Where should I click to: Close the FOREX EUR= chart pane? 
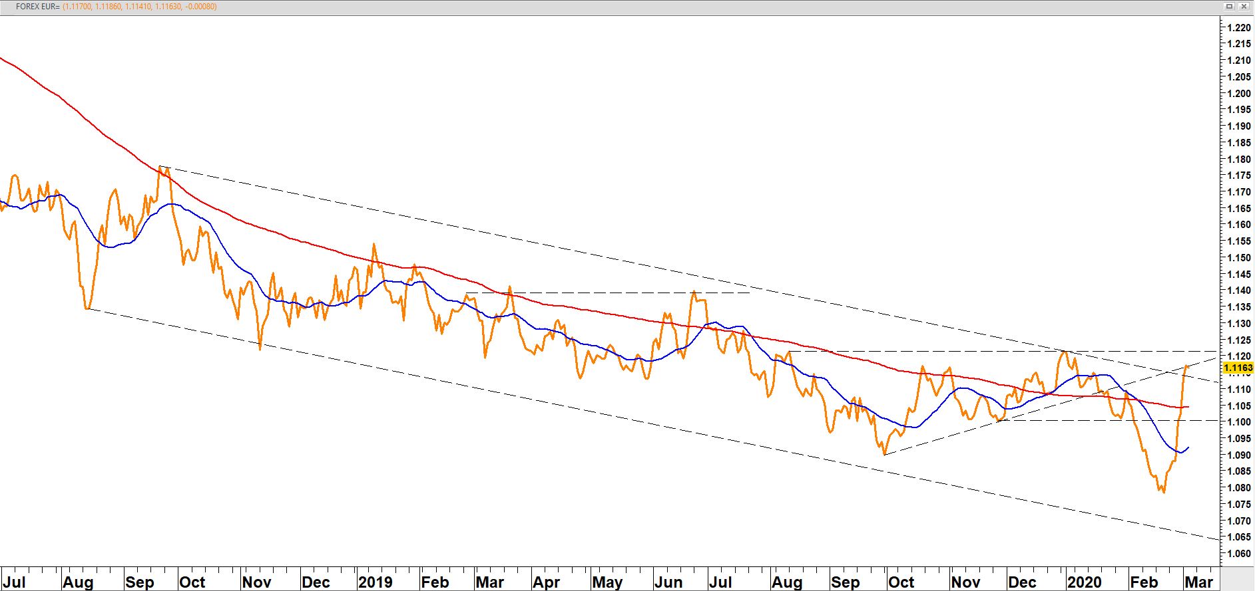(x=1244, y=7)
